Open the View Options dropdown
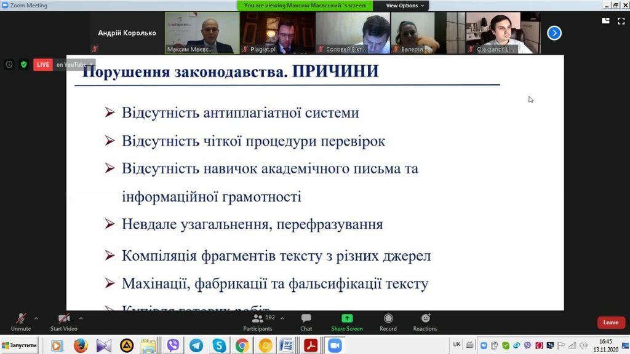The height and width of the screenshot is (354, 630). [x=404, y=6]
